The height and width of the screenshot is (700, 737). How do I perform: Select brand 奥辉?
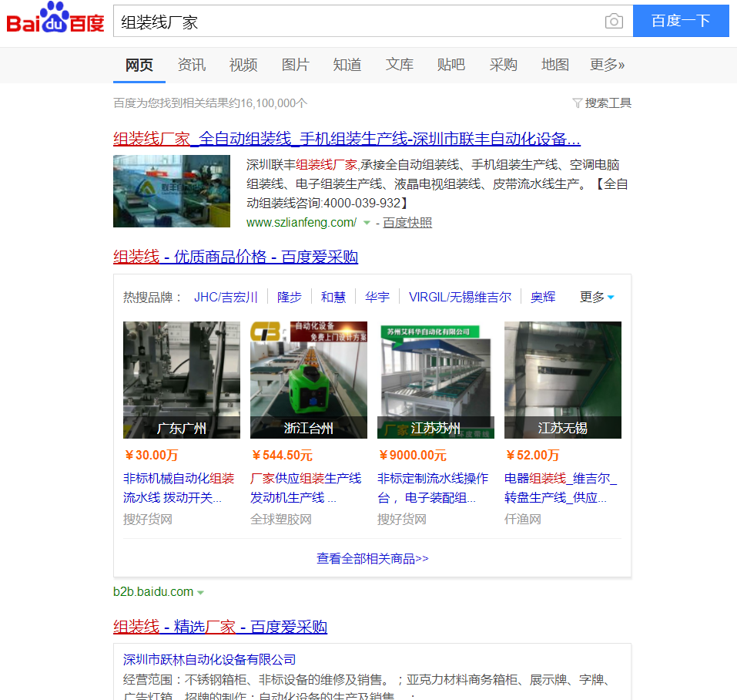pyautogui.click(x=543, y=298)
